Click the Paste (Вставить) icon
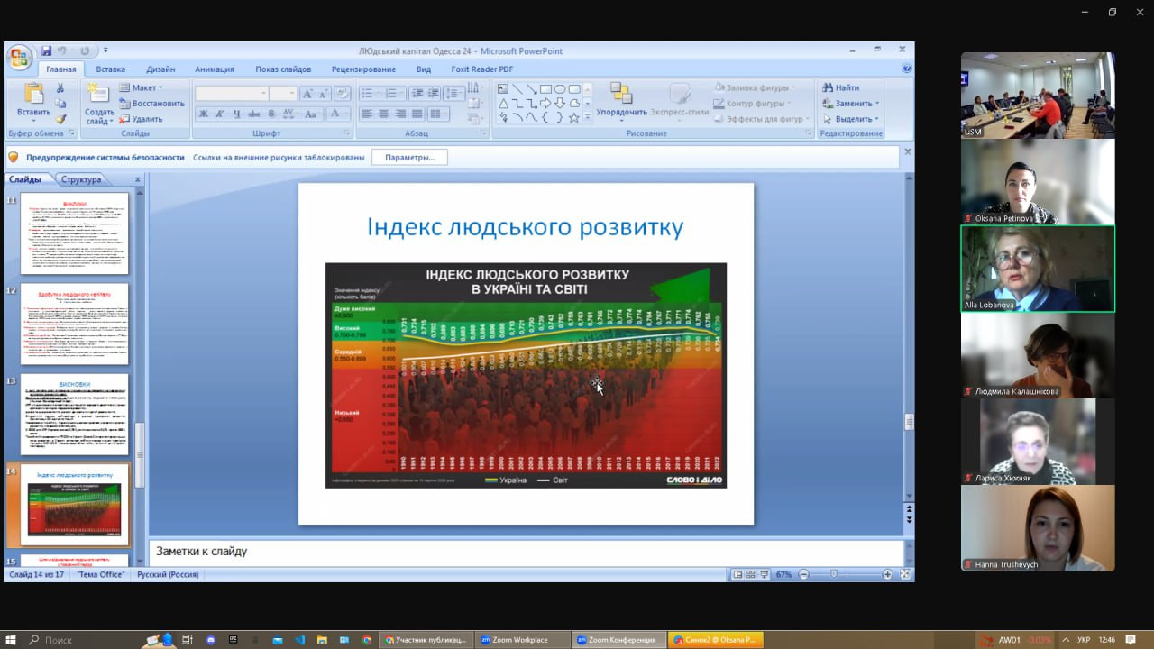The image size is (1154, 649). click(33, 95)
